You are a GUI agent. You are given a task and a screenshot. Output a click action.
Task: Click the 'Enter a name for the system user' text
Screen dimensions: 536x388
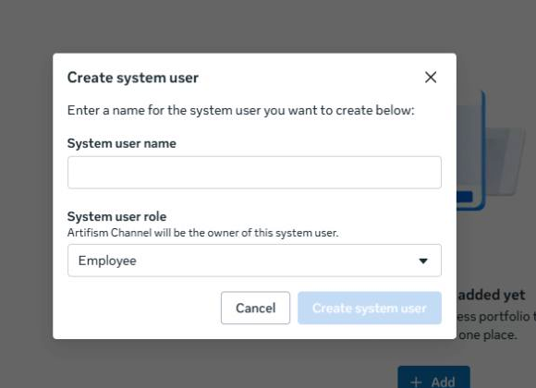(x=240, y=111)
